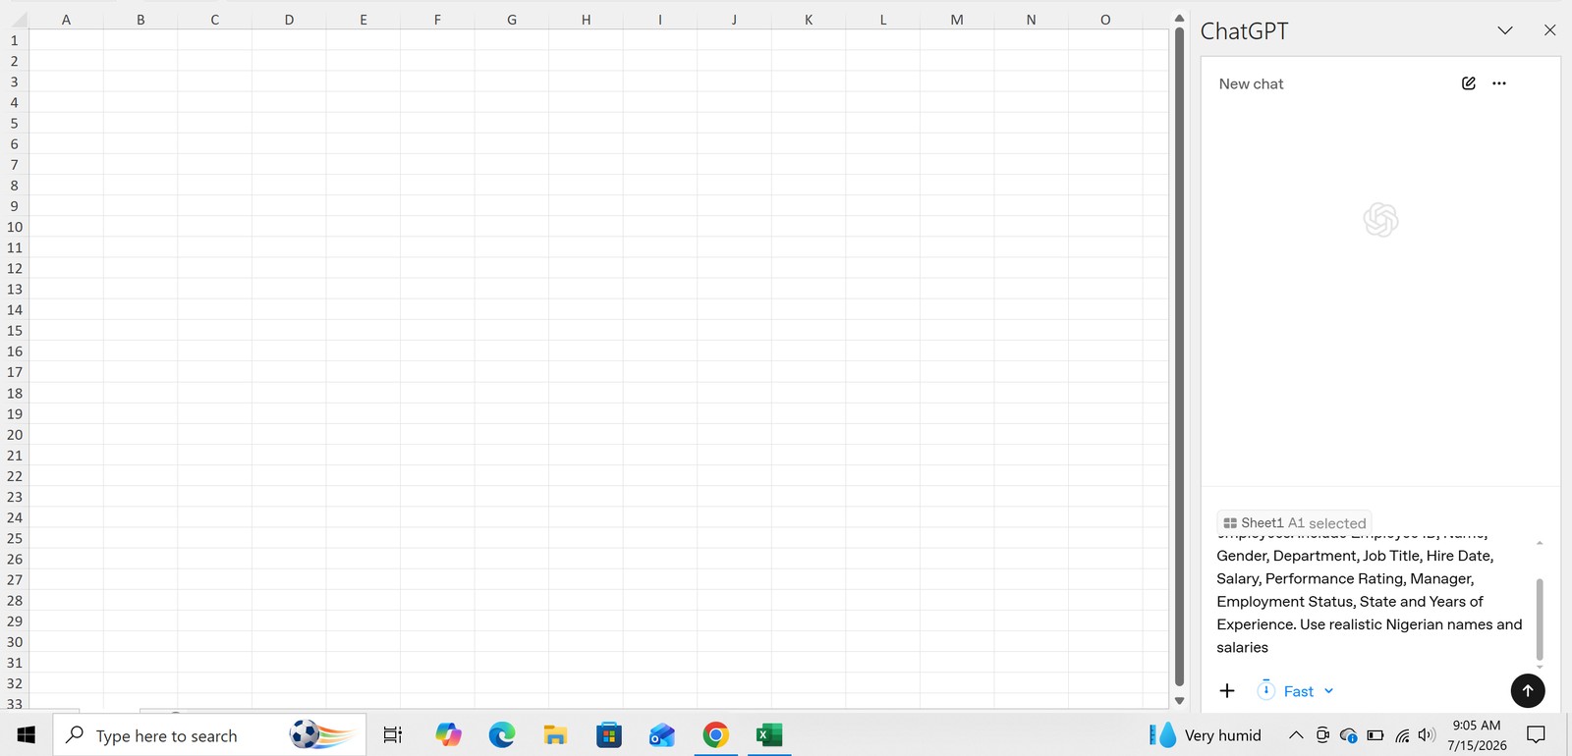Click the spreadsheet scroll-up arrow
Screen dimensions: 1572x756
coord(1179,19)
